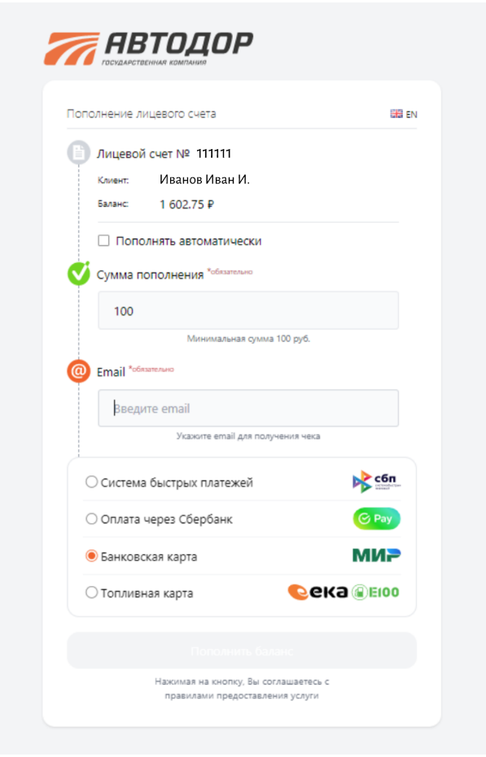This screenshot has width=486, height=757.
Task: Click the 'Пополнить баланс' button
Action: (242, 651)
